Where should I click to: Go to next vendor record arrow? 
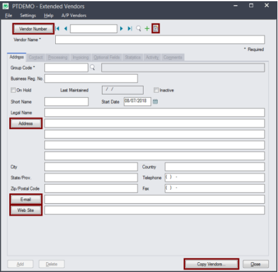[x=122, y=29]
